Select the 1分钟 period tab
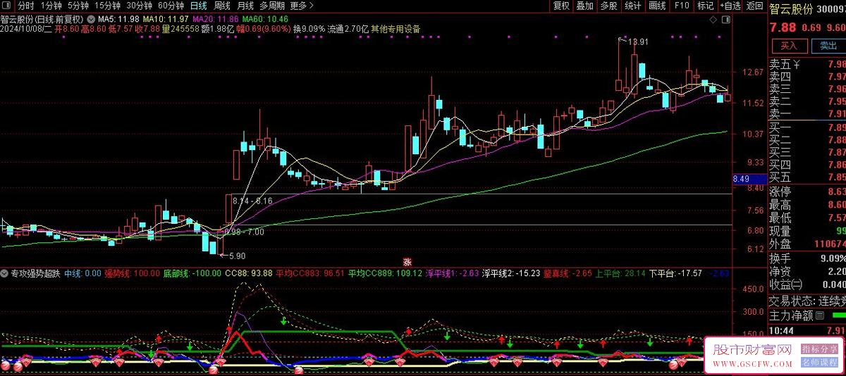 point(51,6)
